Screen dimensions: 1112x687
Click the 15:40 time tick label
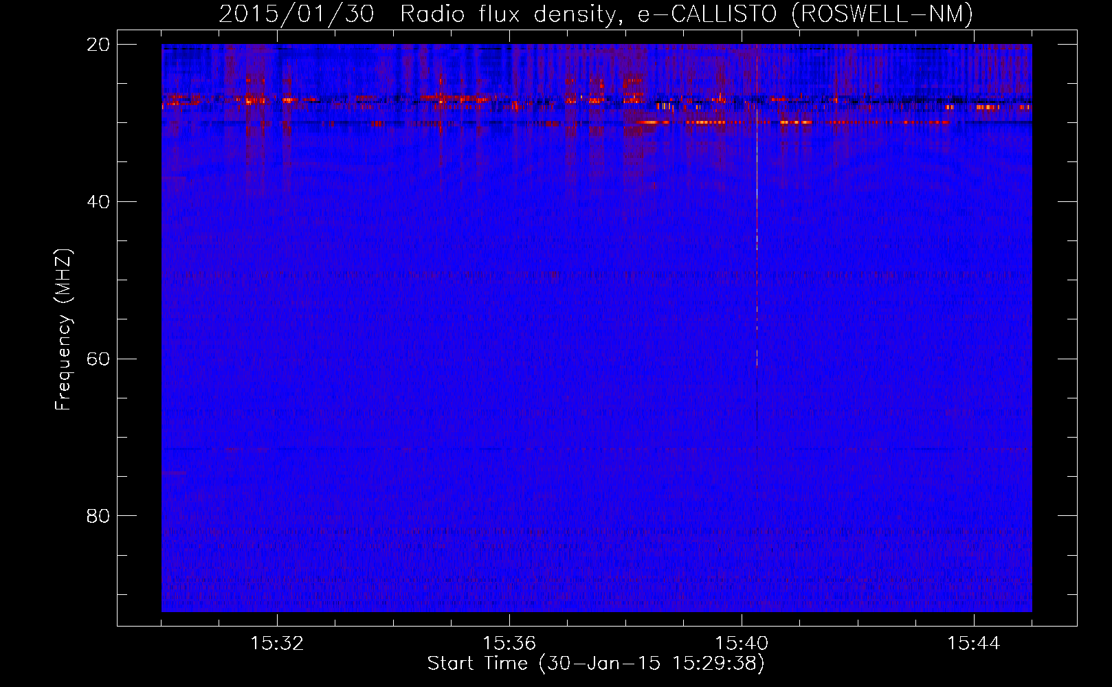(x=742, y=644)
